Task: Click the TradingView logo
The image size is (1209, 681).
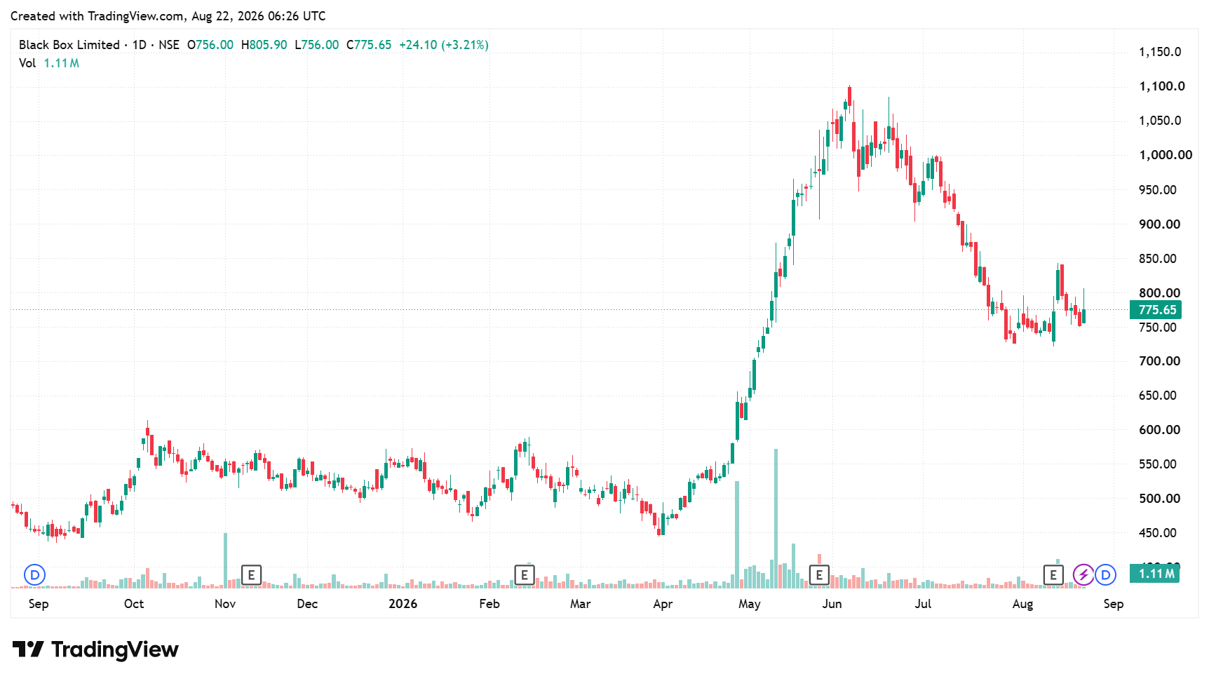Action: 95,649
